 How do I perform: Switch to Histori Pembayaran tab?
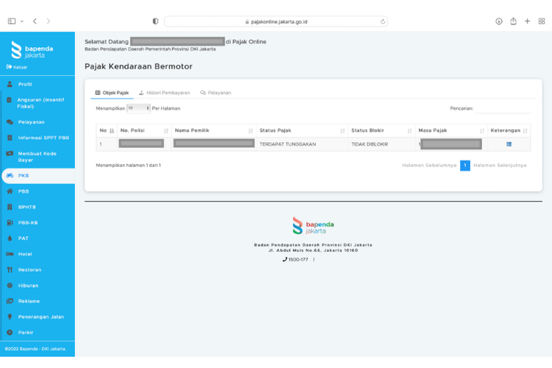(x=164, y=93)
